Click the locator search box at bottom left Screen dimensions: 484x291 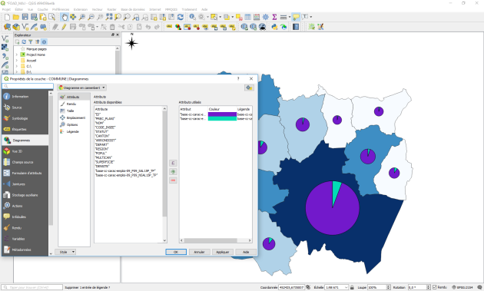[x=32, y=287]
